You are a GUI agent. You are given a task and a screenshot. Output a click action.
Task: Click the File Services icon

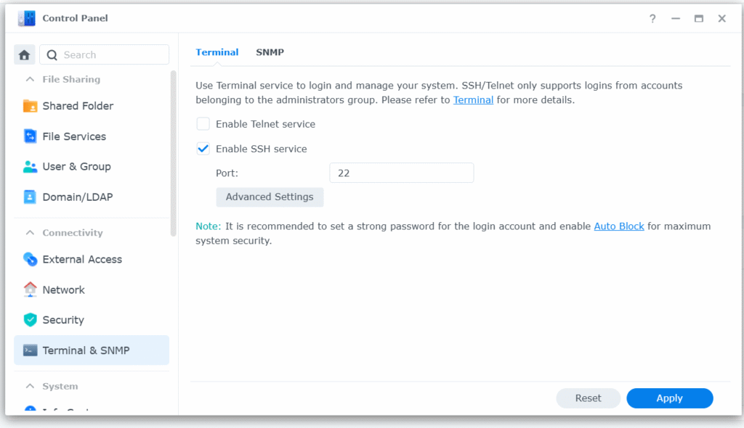(x=30, y=136)
